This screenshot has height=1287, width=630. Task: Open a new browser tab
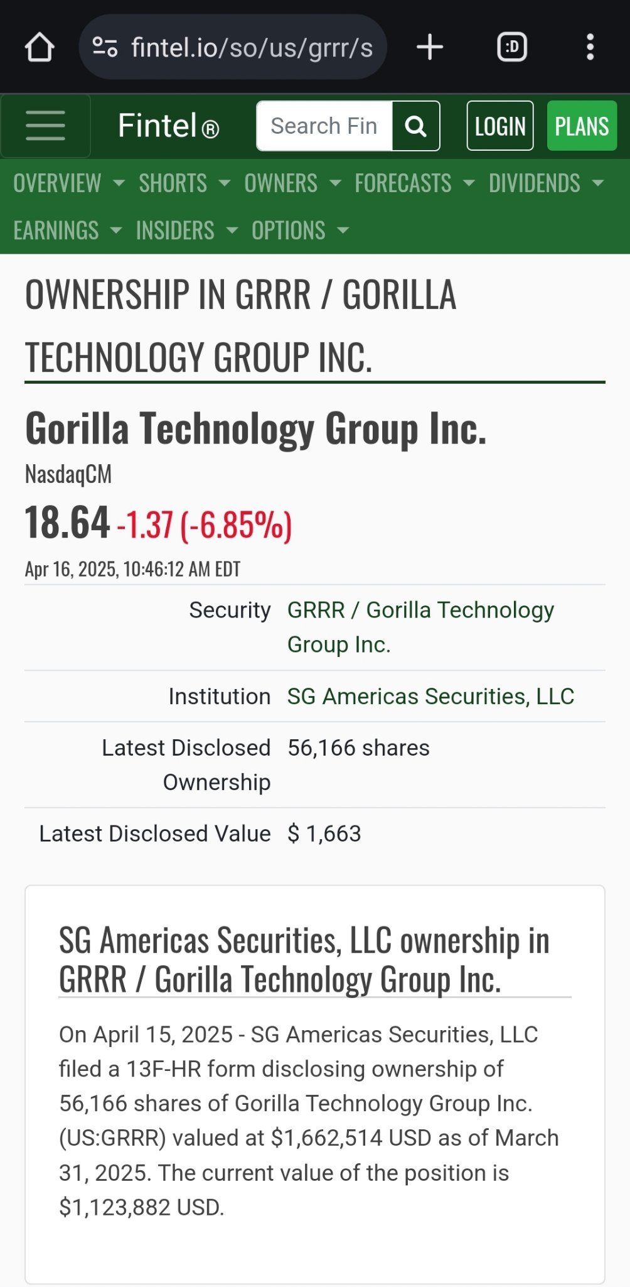tap(430, 47)
